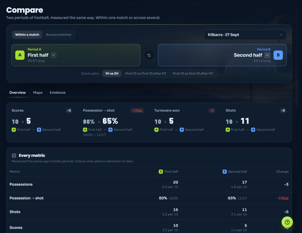Click the B badge in table header
The height and width of the screenshot is (233, 302).
click(x=225, y=172)
